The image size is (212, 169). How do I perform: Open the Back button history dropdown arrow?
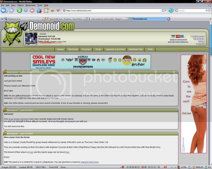click(x=6, y=12)
